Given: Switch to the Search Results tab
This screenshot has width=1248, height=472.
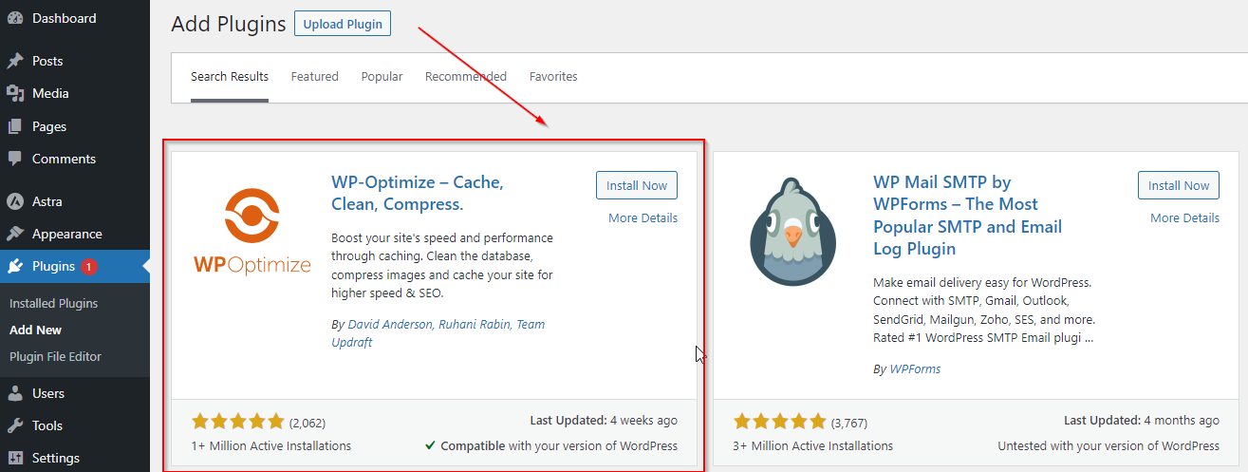Looking at the screenshot, I should [230, 77].
